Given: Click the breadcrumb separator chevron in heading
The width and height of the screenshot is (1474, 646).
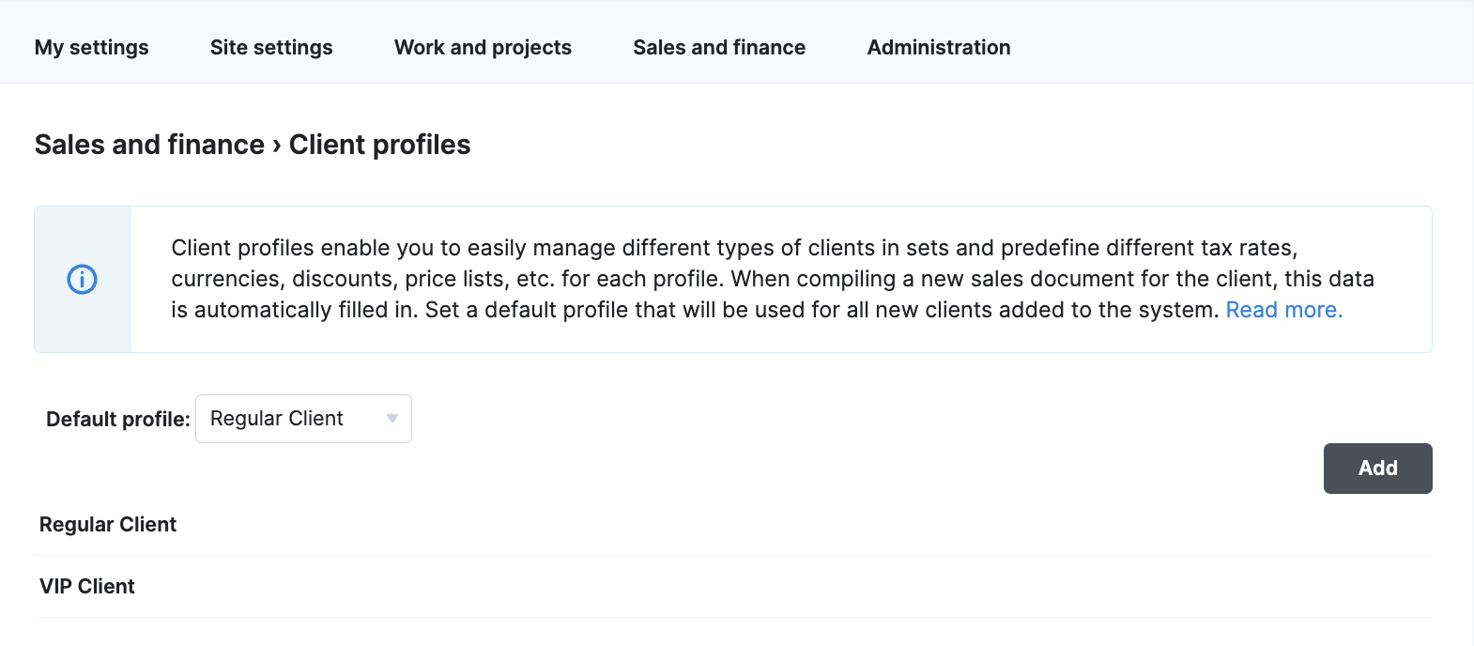Looking at the screenshot, I should 277,146.
